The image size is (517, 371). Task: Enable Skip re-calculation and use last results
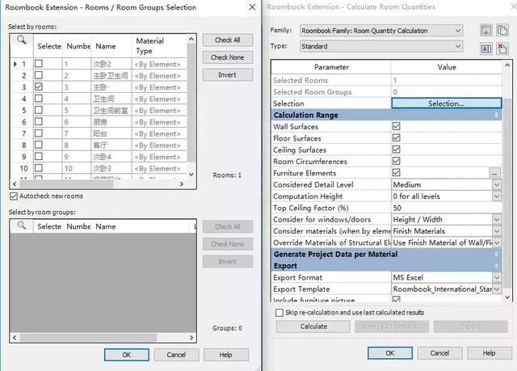point(280,312)
